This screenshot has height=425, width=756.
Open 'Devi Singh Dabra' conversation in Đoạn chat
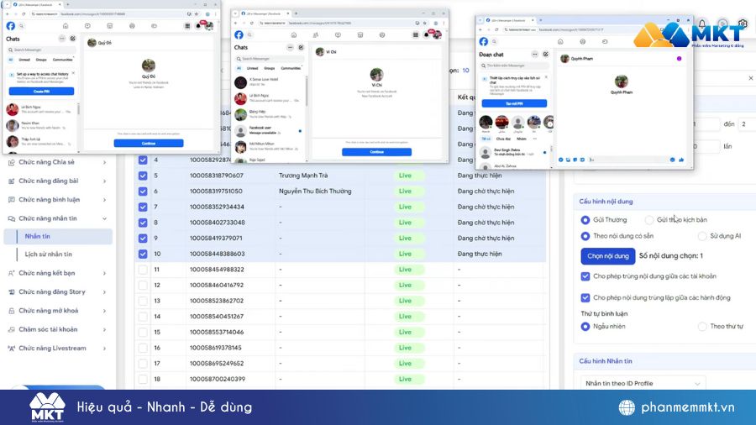(514, 152)
